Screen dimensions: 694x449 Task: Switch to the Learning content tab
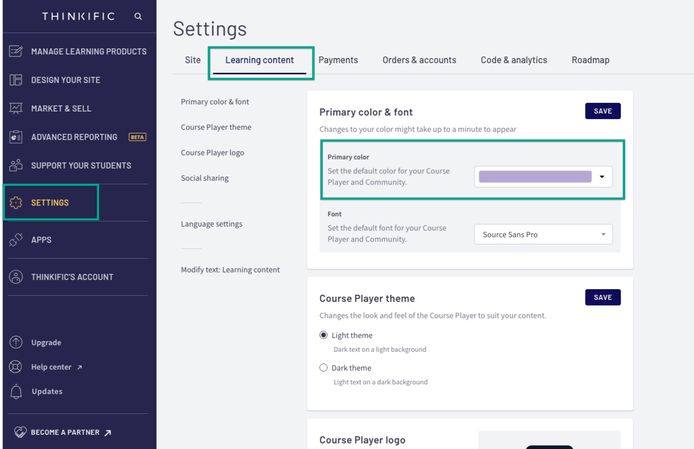[260, 60]
